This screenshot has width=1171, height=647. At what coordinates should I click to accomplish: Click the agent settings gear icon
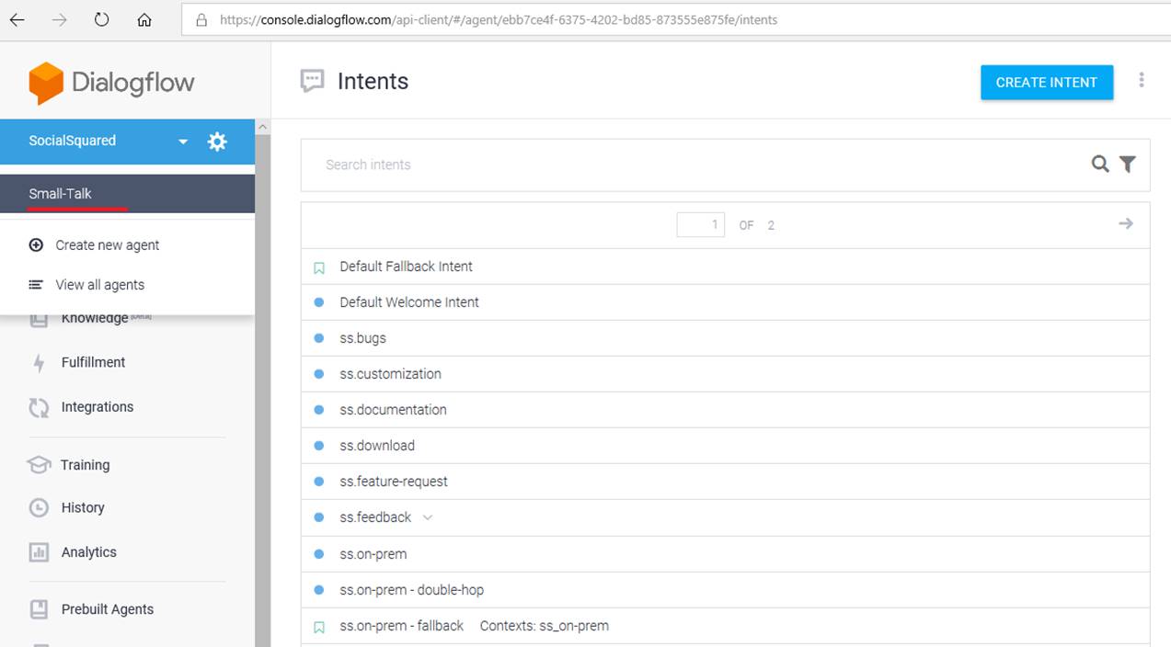(217, 142)
